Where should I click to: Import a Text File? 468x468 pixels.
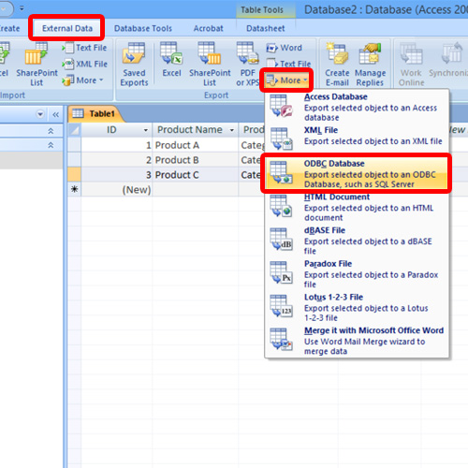pyautogui.click(x=84, y=48)
